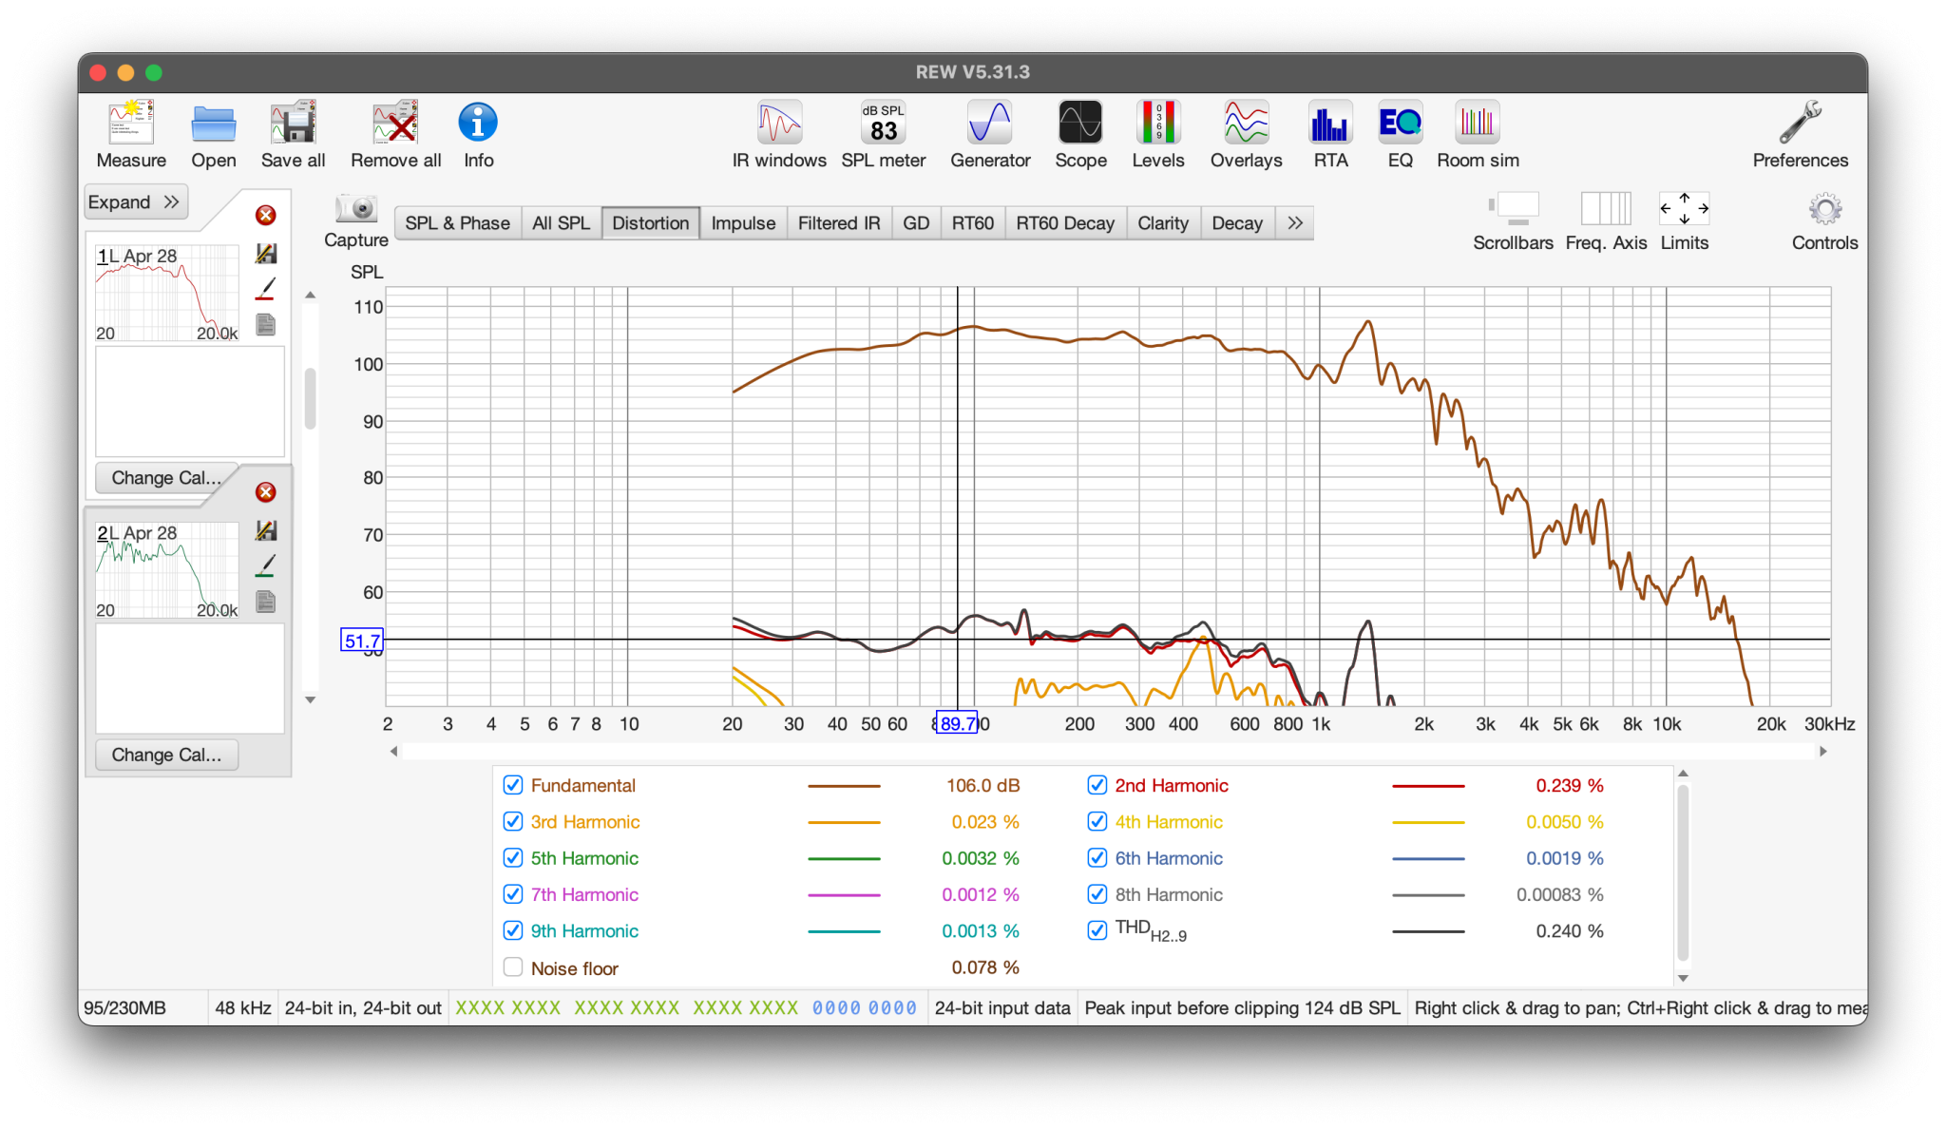Uncheck the 3rd Harmonic checkbox
Viewport: 1946px width, 1129px height.
[513, 821]
